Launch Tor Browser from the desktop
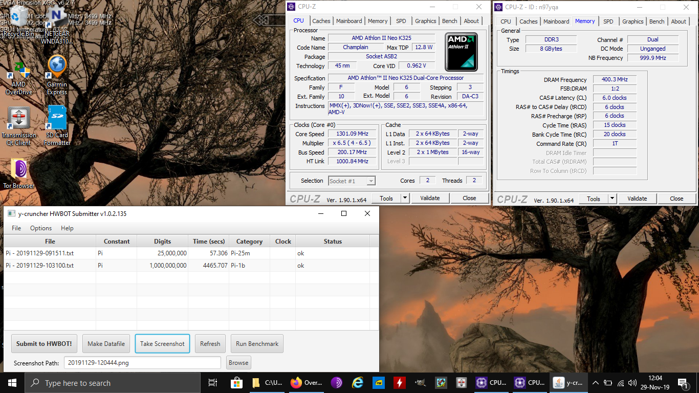 (19, 174)
